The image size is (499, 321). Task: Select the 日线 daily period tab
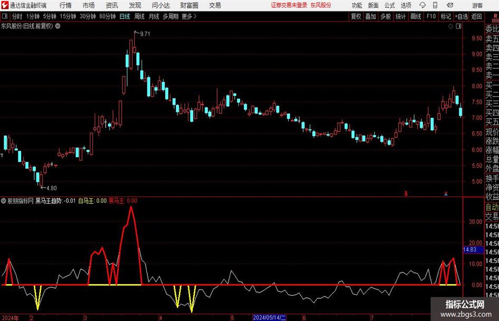point(125,16)
